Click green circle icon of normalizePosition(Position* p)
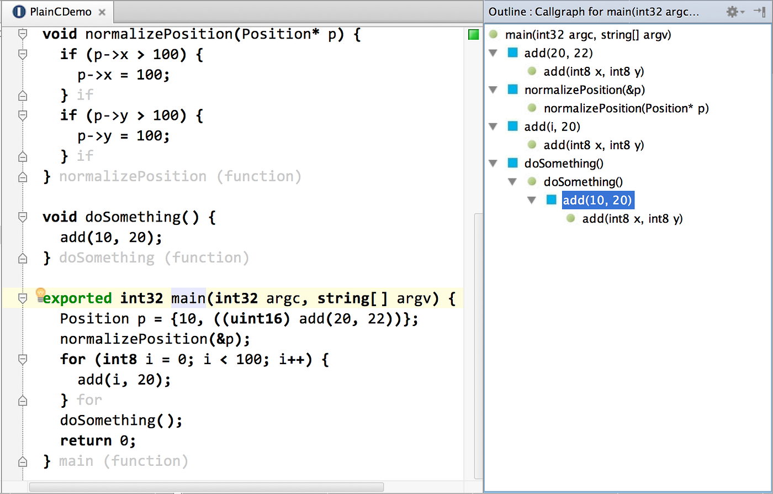The height and width of the screenshot is (494, 773). tap(532, 108)
